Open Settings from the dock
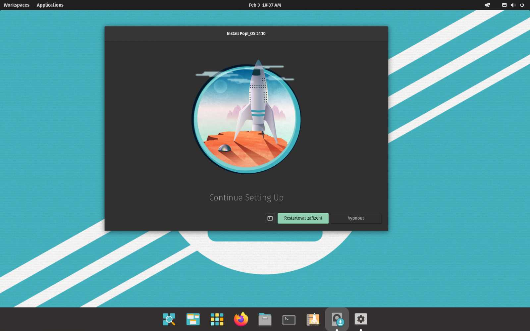This screenshot has height=331, width=530. [361, 319]
